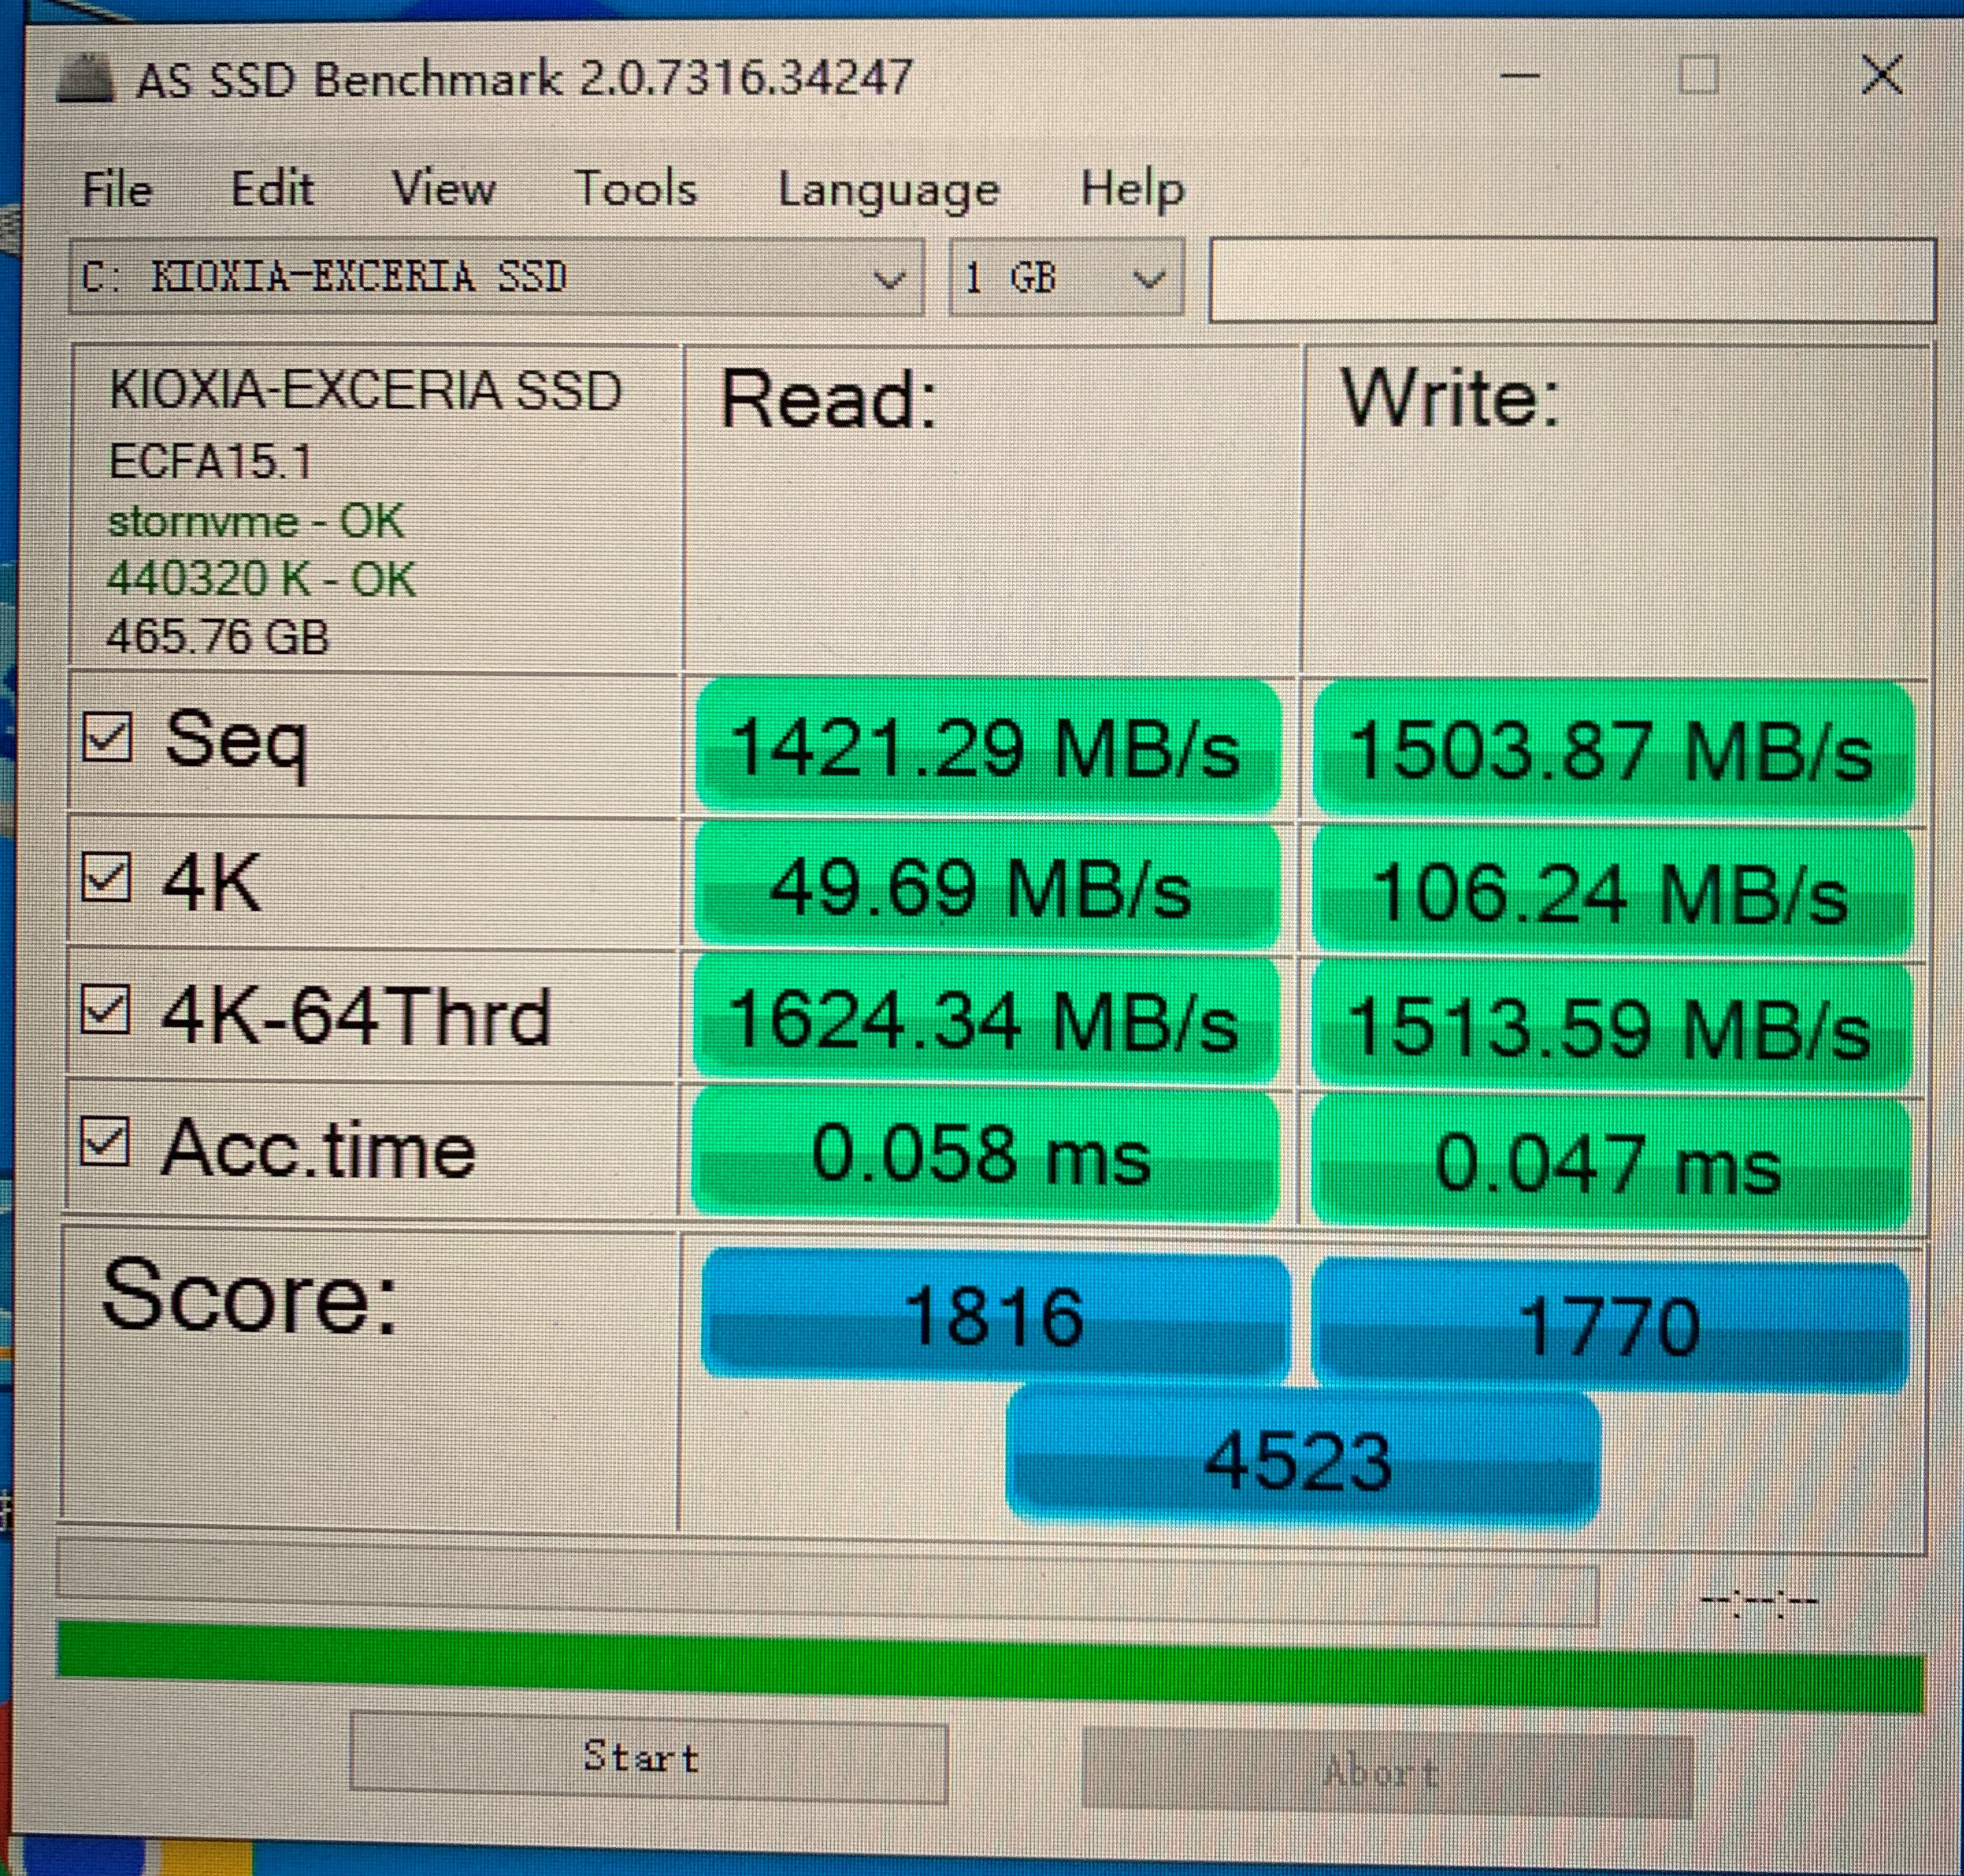Open the KIOXIA-EXCERIA drive selection dropdown
1964x1876 pixels.
[x=496, y=278]
